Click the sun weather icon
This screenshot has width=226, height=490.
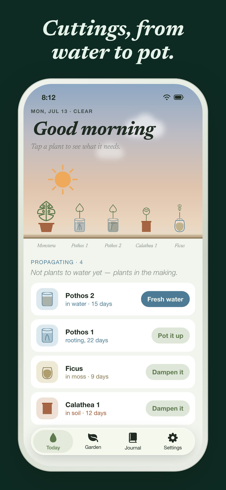click(x=63, y=180)
